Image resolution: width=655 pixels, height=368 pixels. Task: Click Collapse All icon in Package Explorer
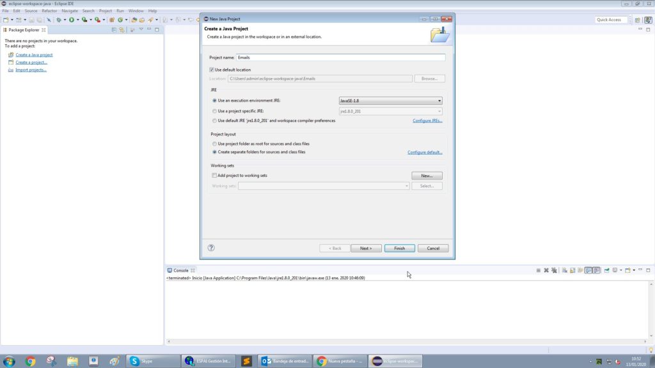click(x=114, y=30)
